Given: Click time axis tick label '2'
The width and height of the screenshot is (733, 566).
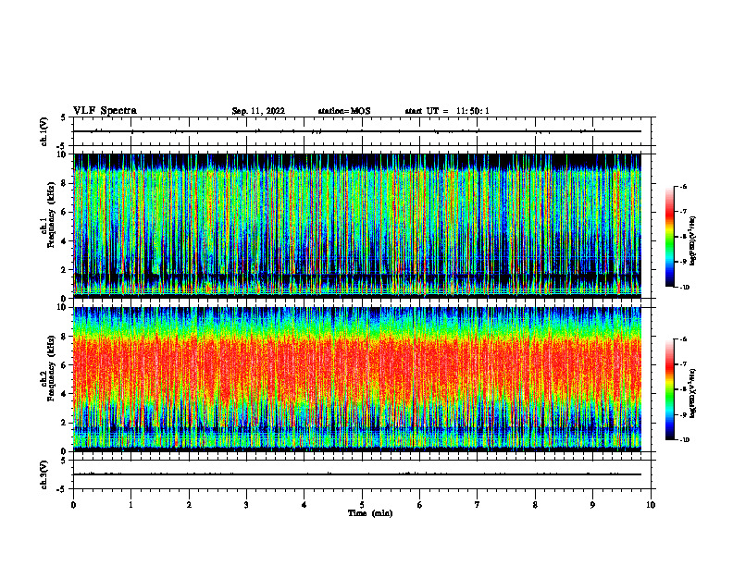Looking at the screenshot, I should click(x=189, y=505).
